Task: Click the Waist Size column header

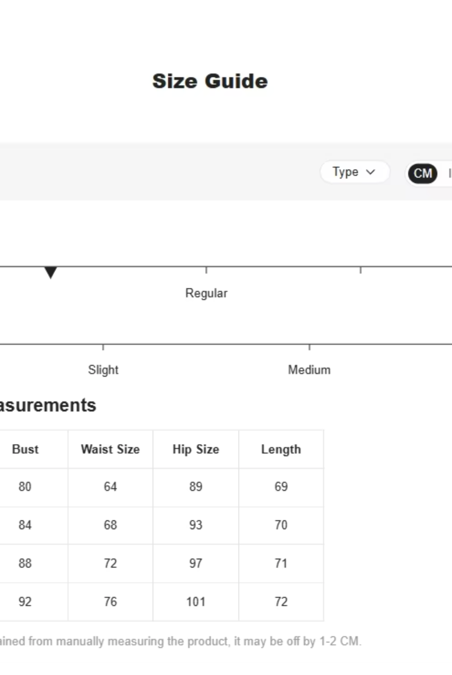Action: pos(110,449)
